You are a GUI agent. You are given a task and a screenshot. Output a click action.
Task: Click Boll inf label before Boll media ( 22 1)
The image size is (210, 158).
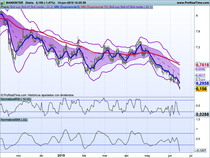point(125,7)
